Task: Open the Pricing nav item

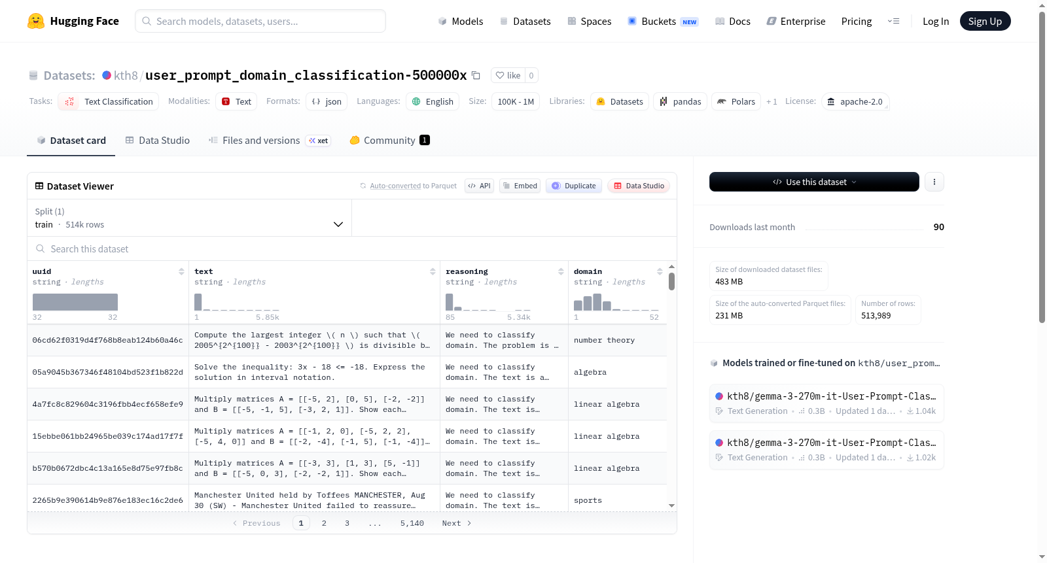Action: click(857, 22)
